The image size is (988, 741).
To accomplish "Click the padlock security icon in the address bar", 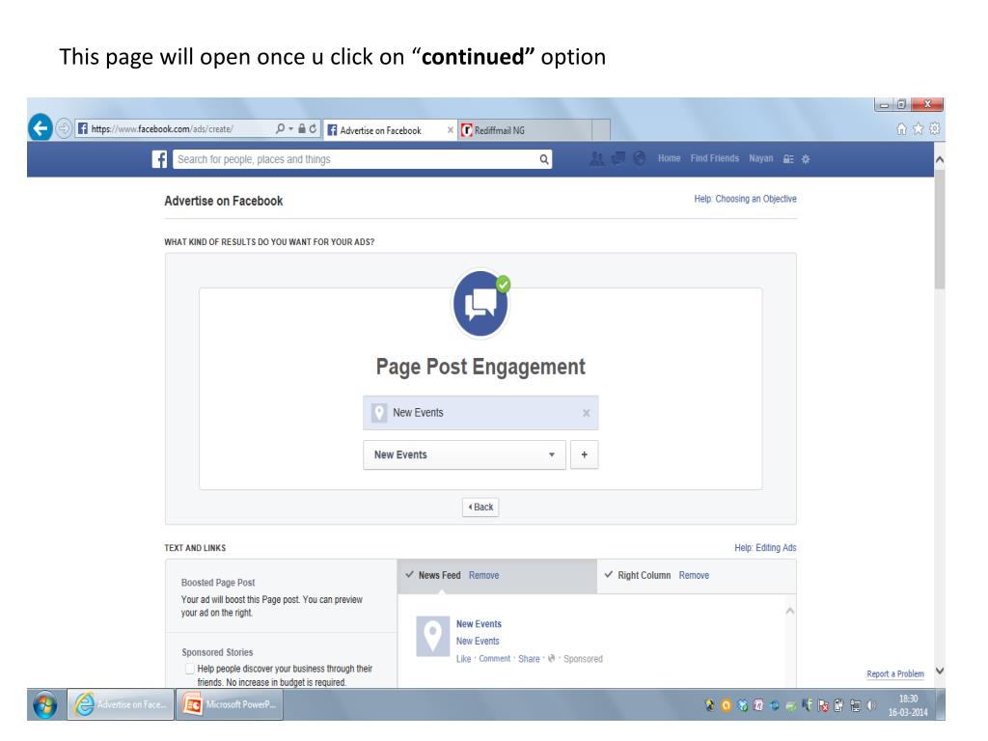I will [x=302, y=128].
